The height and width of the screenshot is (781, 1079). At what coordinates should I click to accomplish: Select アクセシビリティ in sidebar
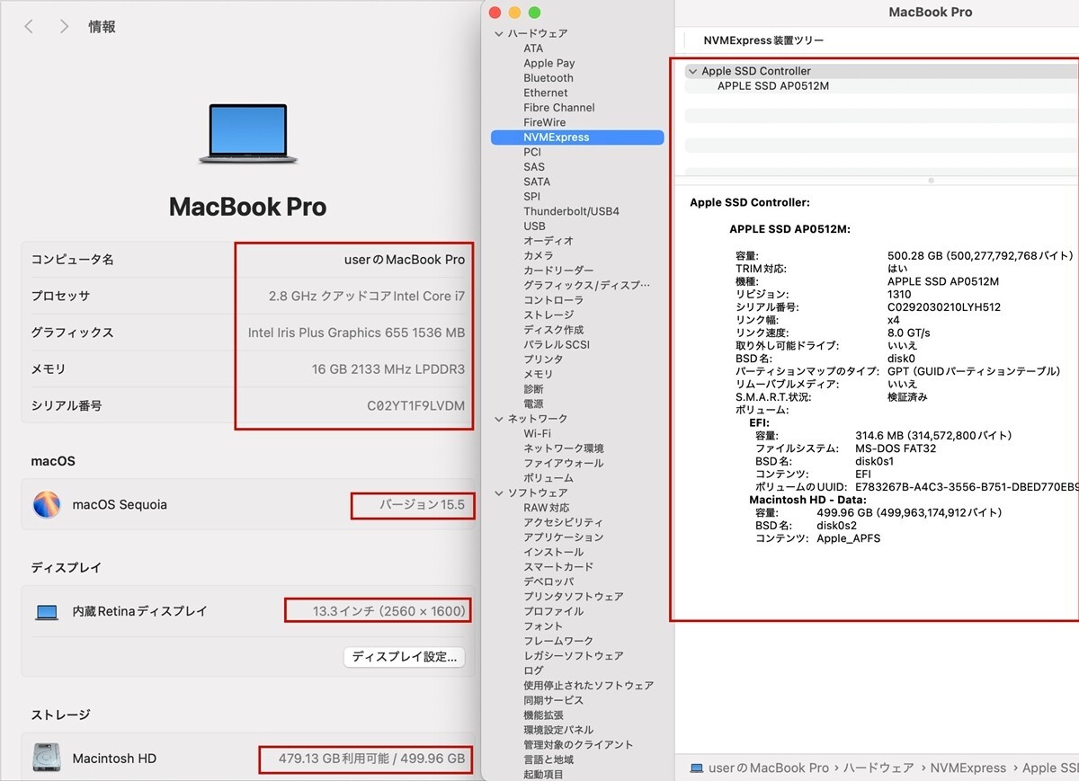click(x=564, y=522)
